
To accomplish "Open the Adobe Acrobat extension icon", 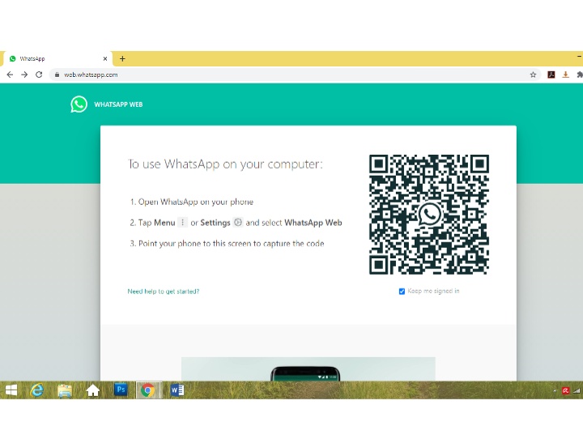I will [551, 75].
